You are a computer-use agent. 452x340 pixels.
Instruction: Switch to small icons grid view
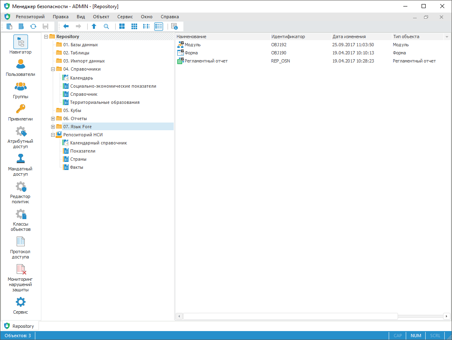point(134,26)
